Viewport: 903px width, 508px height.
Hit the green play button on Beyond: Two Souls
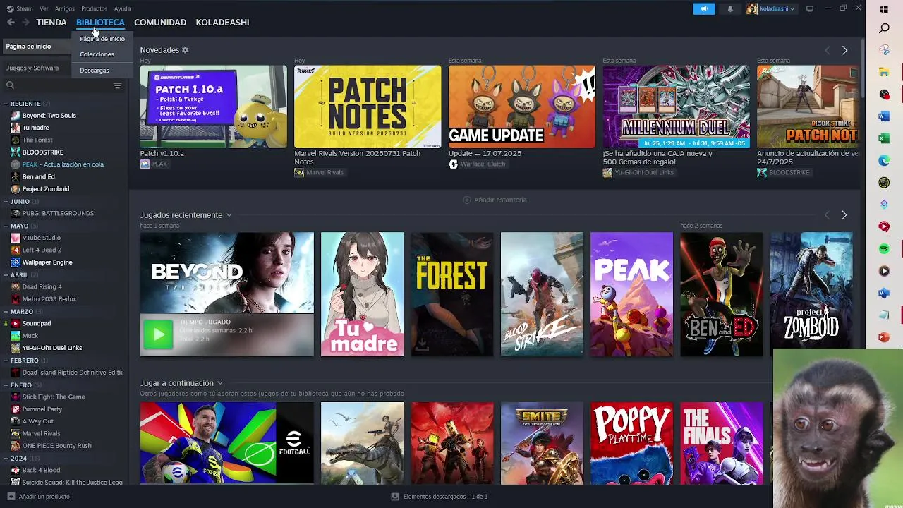pos(158,334)
